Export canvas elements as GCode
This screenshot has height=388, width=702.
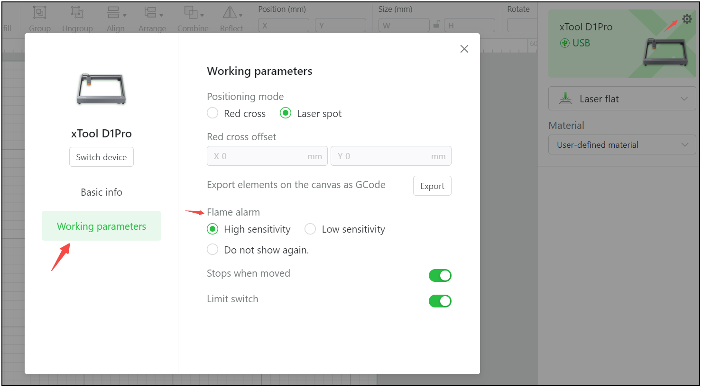(432, 186)
